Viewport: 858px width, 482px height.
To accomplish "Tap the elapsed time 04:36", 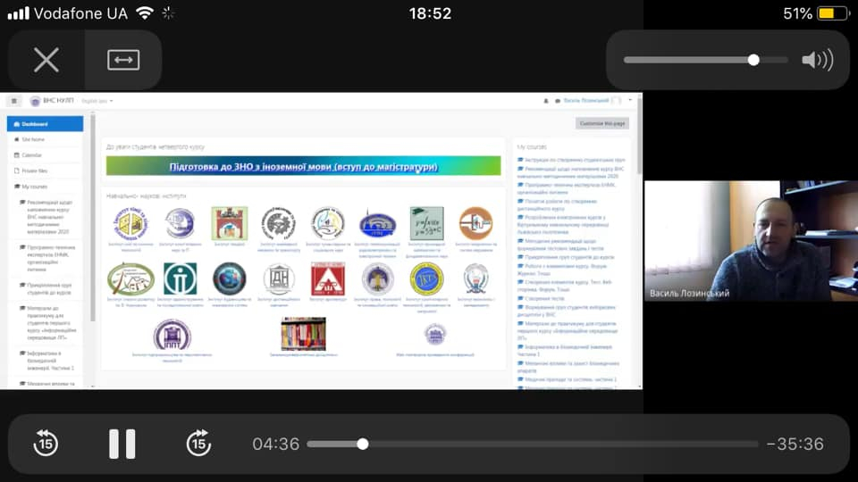I will click(276, 444).
